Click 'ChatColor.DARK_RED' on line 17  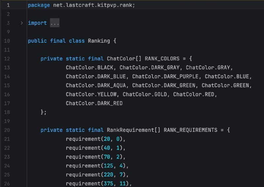(x=94, y=103)
